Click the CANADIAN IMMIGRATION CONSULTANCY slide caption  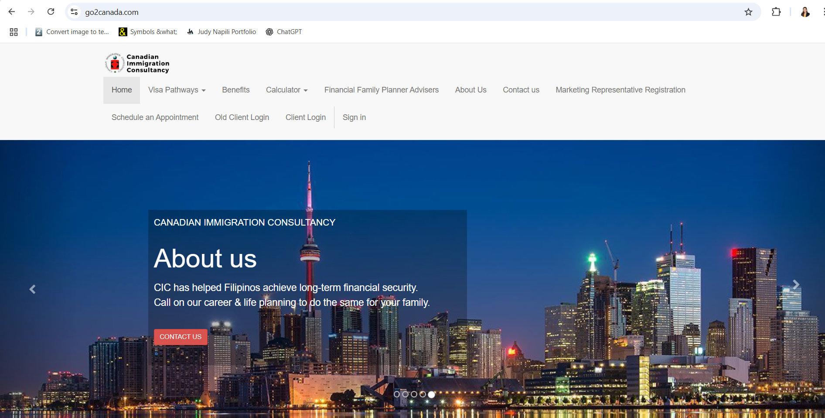(x=245, y=223)
